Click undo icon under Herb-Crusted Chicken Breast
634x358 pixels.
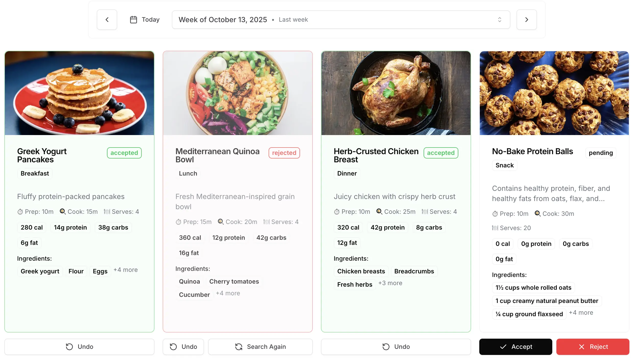pyautogui.click(x=386, y=347)
